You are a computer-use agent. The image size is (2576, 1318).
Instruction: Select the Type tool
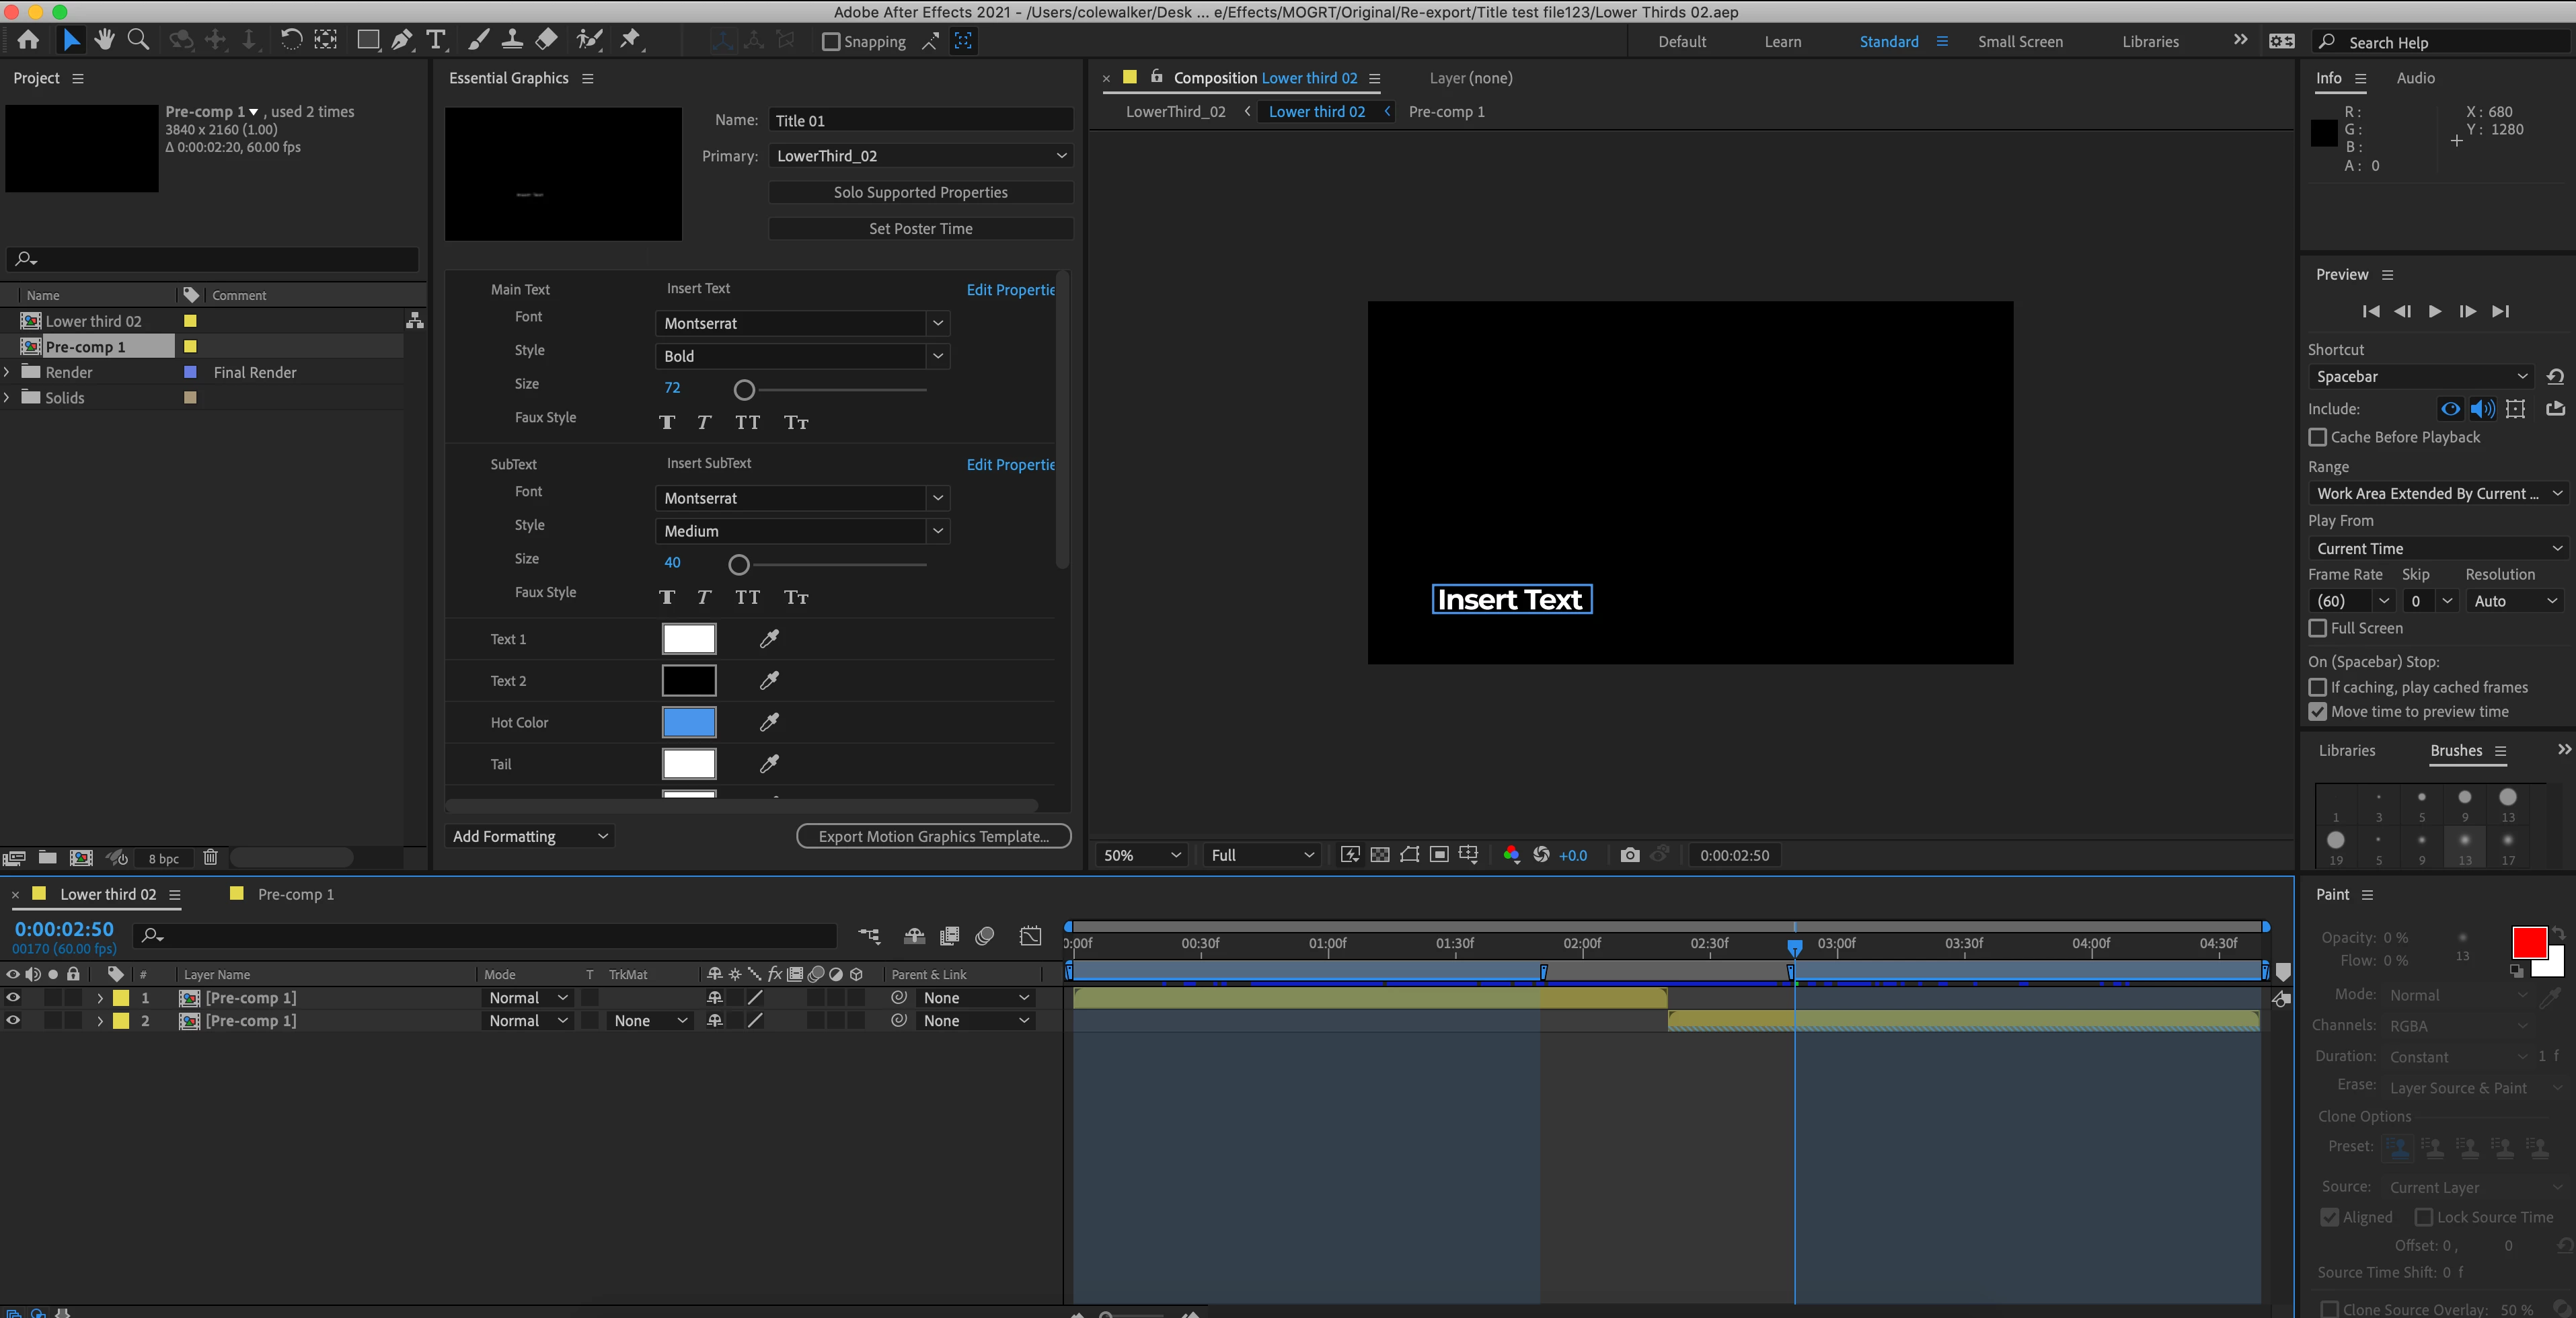(x=436, y=40)
